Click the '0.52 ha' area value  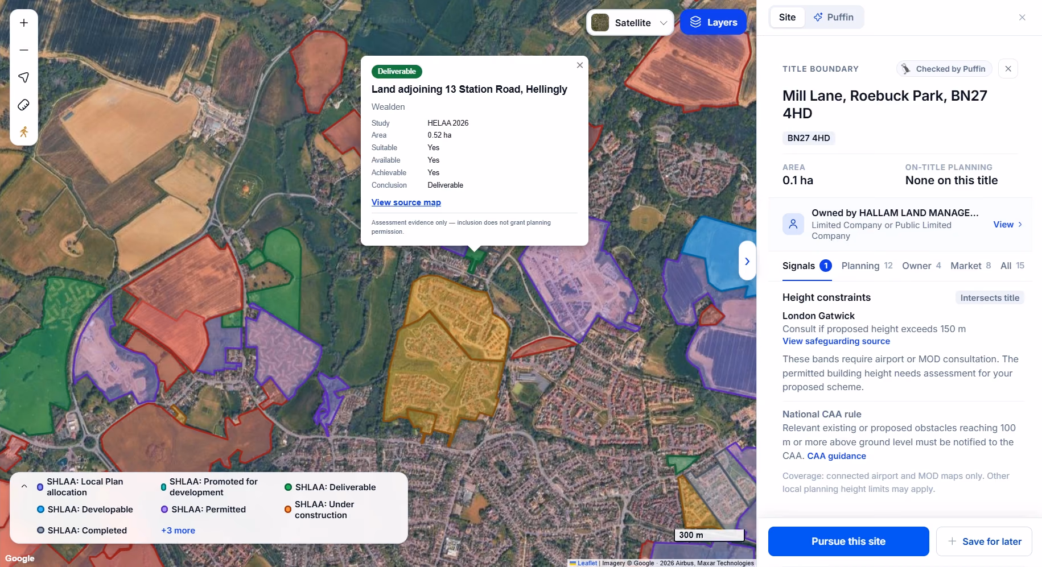tap(439, 135)
